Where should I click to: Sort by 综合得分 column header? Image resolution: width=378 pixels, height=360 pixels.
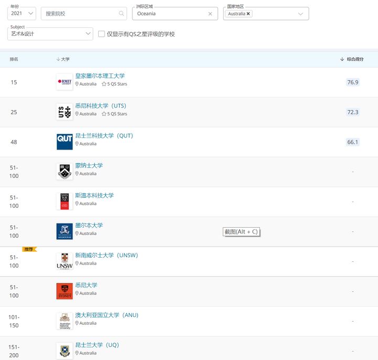(x=352, y=59)
